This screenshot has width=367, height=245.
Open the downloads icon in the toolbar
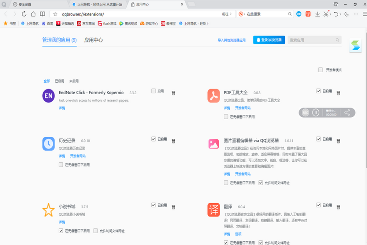tap(317, 14)
